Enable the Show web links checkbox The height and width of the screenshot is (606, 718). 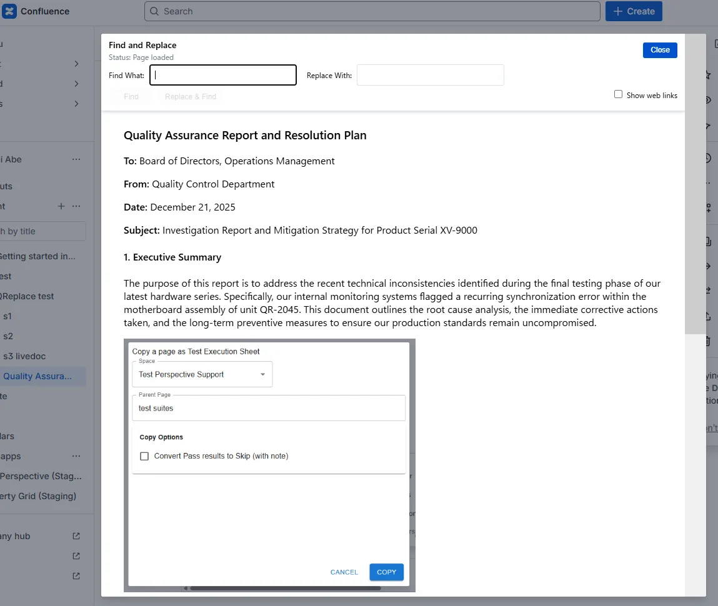618,94
